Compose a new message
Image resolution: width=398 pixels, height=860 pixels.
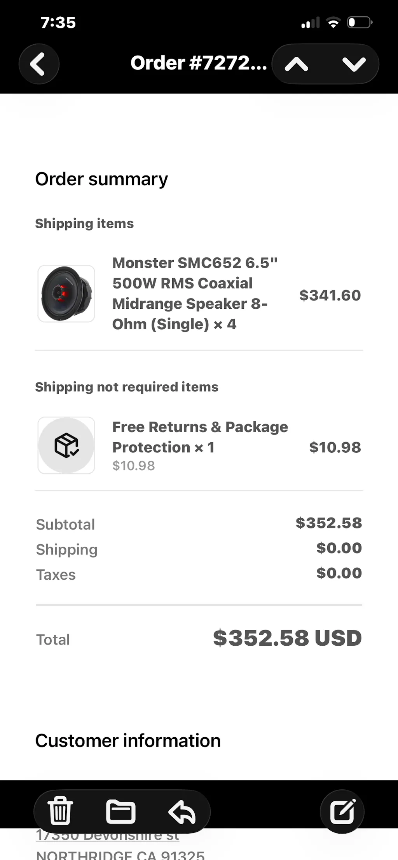[342, 811]
